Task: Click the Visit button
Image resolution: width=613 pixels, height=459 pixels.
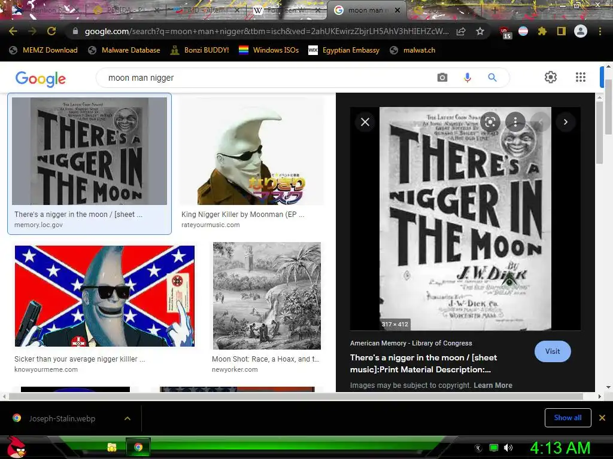Action: (x=553, y=351)
